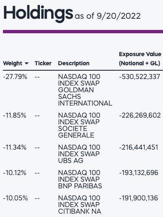Click the Weight sort arrow icon
163x217 pixels.
pyautogui.click(x=26, y=64)
